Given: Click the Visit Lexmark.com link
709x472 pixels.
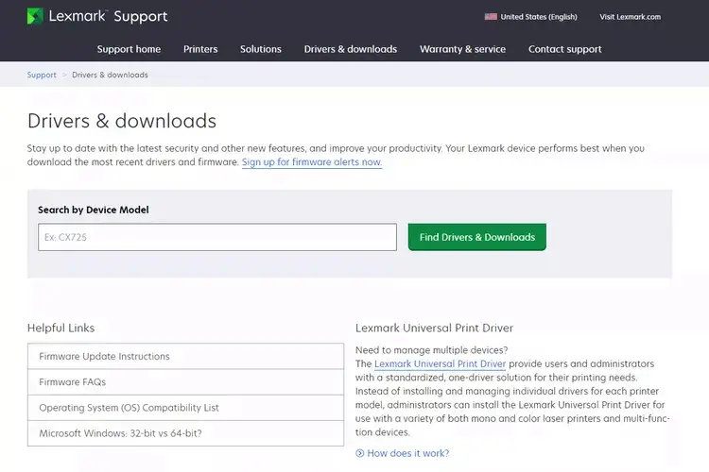Looking at the screenshot, I should pos(630,17).
